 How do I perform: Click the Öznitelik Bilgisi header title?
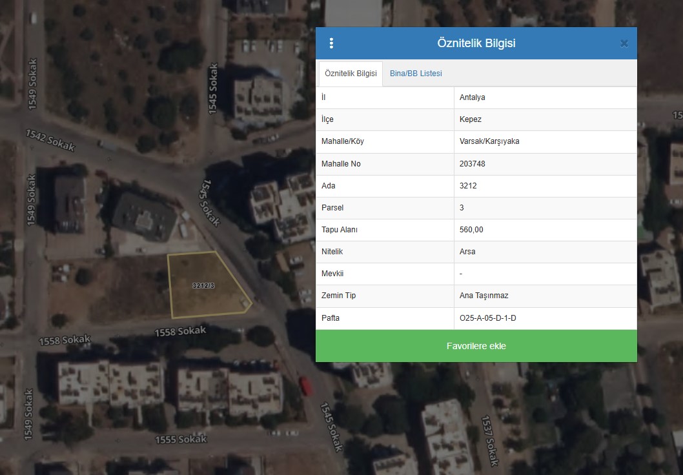click(x=476, y=43)
